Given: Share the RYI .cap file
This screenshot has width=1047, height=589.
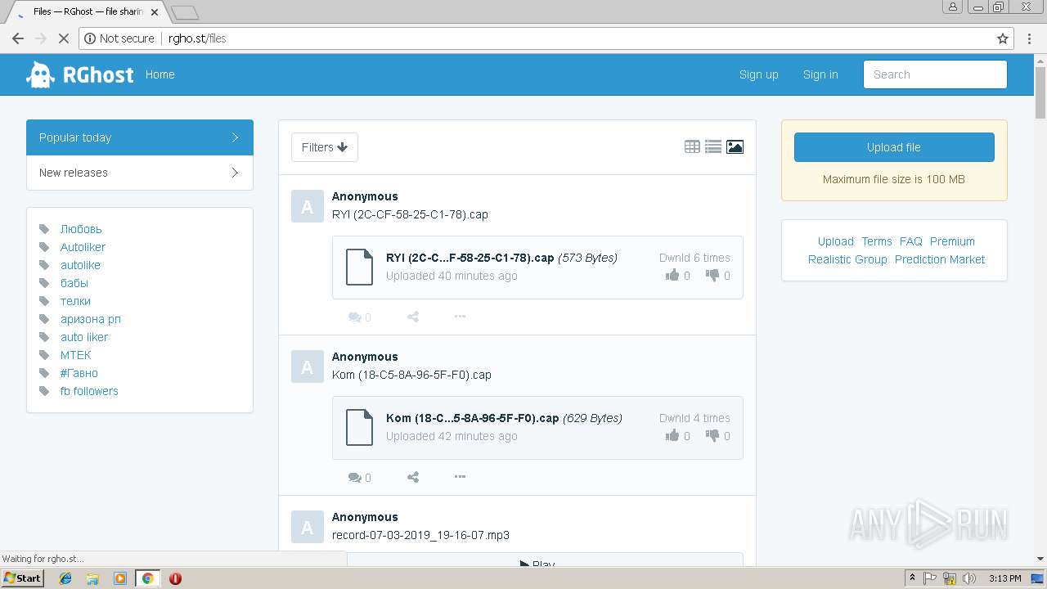Looking at the screenshot, I should pos(413,317).
